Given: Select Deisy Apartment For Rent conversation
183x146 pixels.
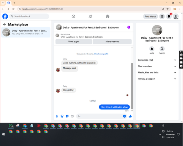Looking at the screenshot, I should pos(26,32).
